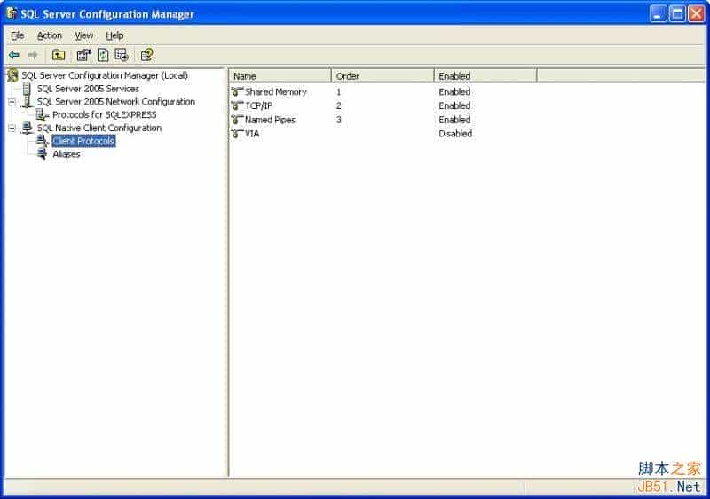Select Protocols for SQLEXPRESS tree item
This screenshot has height=499, width=710.
(104, 115)
